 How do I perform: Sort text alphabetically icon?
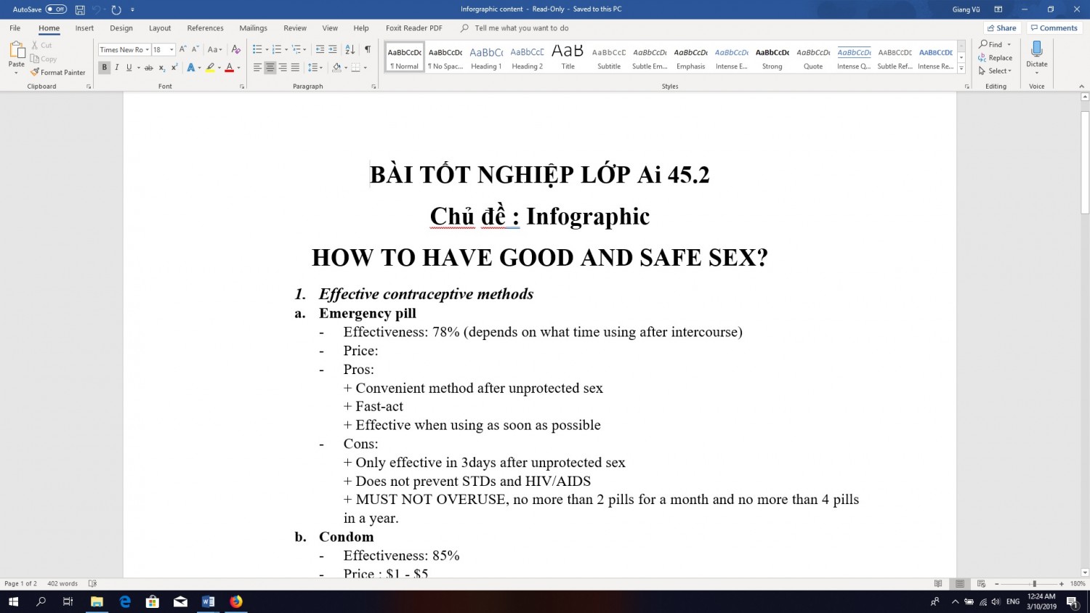click(350, 49)
